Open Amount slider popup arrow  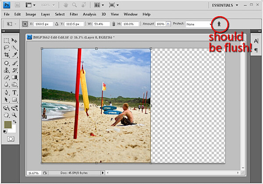pos(168,24)
